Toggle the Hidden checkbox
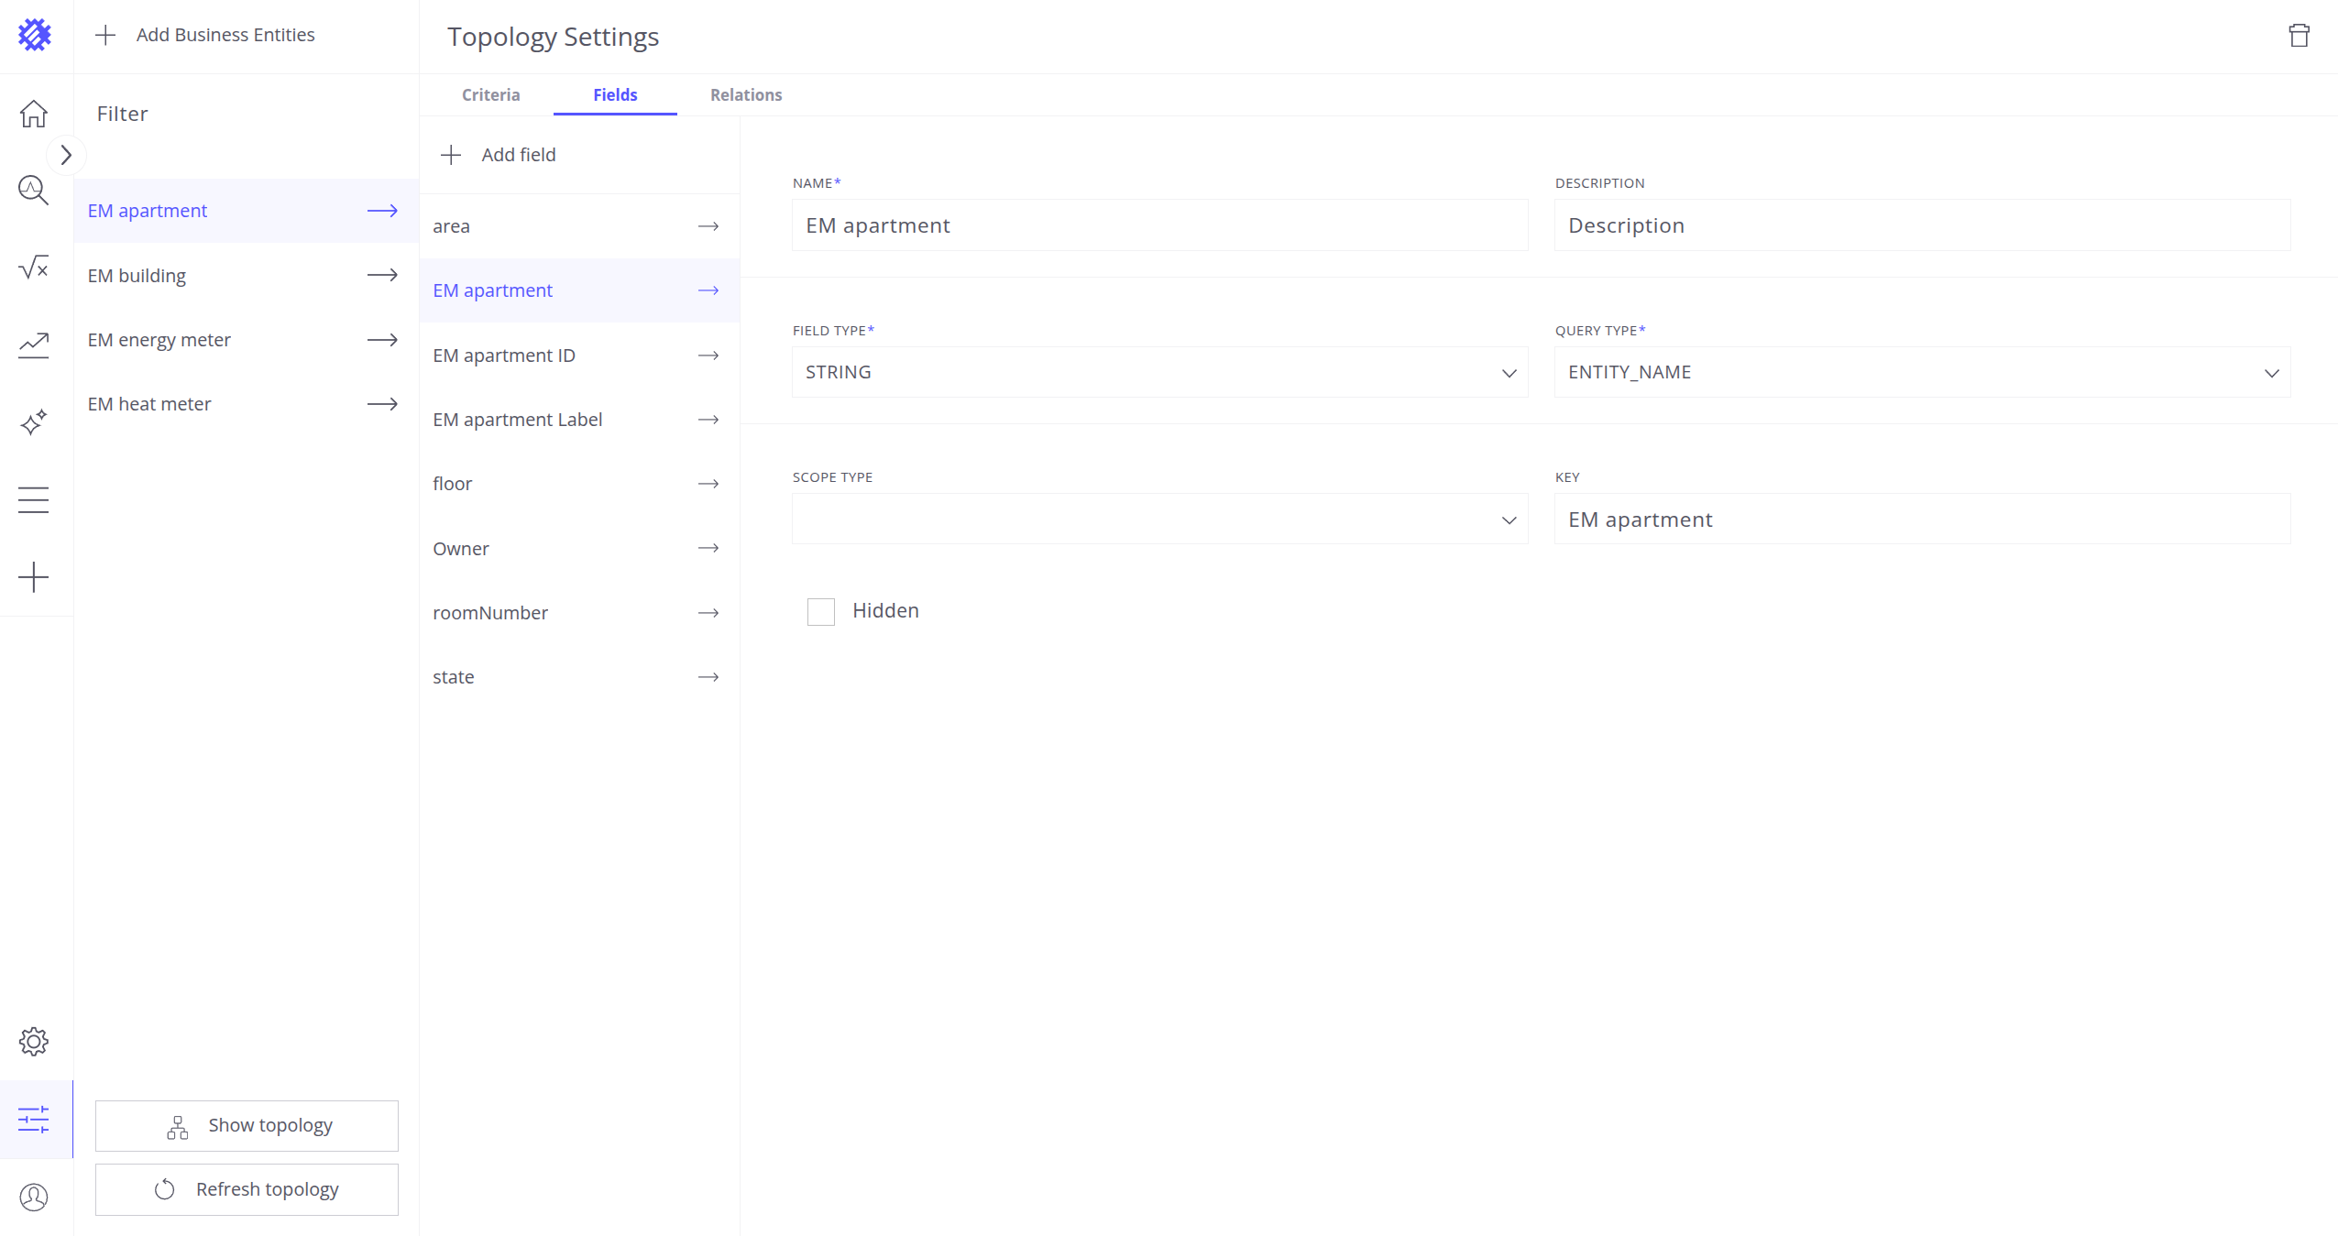Image resolution: width=2338 pixels, height=1236 pixels. (x=820, y=611)
